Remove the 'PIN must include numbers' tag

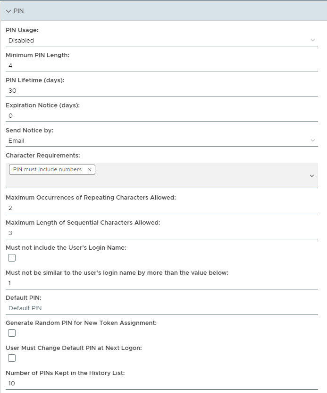click(90, 170)
